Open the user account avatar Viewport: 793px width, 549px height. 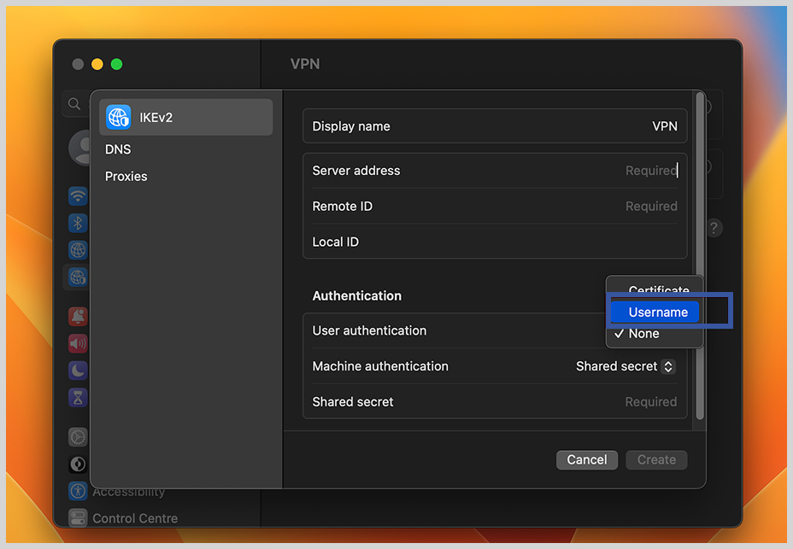[x=79, y=148]
